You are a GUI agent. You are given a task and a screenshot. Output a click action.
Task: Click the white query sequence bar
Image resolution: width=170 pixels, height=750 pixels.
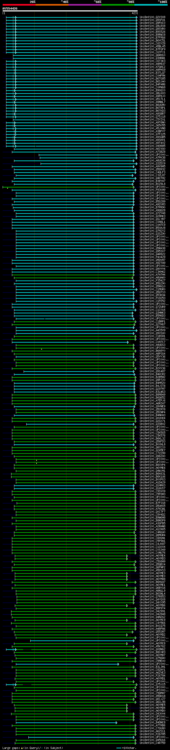pyautogui.click(x=70, y=11)
